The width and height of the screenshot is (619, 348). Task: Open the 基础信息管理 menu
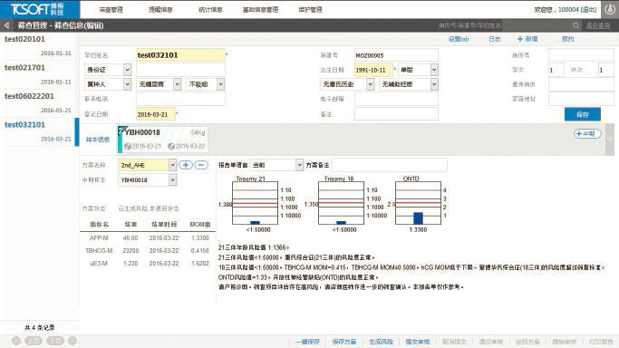coord(260,9)
